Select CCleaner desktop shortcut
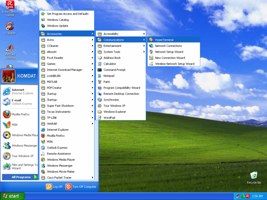267x200 pixels. [x=10, y=28]
